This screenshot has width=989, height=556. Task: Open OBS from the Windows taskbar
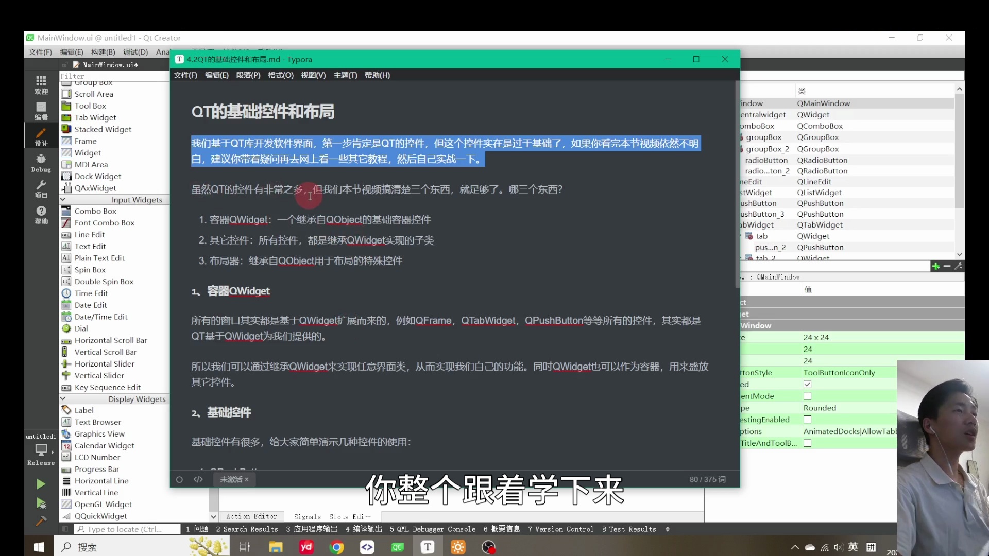(x=489, y=547)
